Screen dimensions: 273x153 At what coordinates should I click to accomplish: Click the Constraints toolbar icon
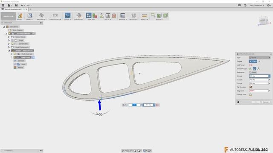[55, 15]
